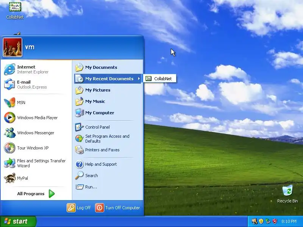Open the MSN butterfly icon
This screenshot has width=303, height=227.
(9, 102)
